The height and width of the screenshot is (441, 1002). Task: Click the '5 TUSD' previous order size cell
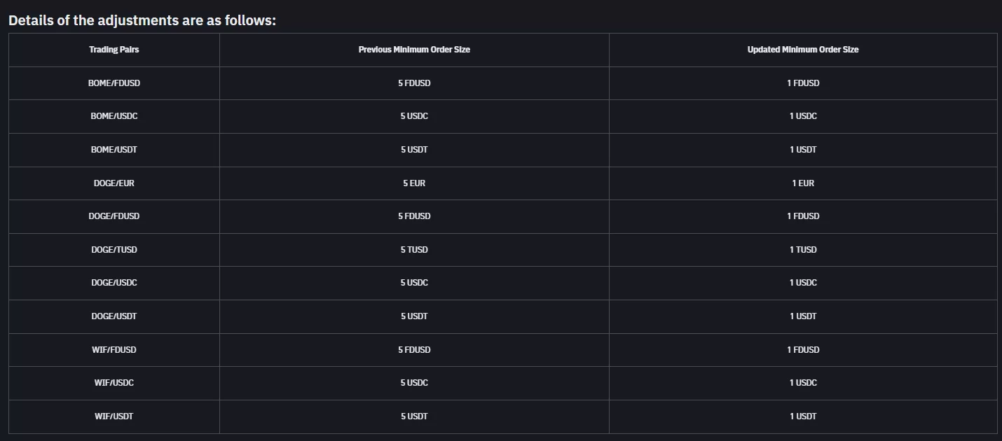pyautogui.click(x=414, y=250)
